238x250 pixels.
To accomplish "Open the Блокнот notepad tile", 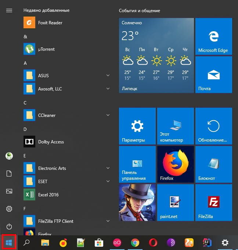I will [x=214, y=164].
